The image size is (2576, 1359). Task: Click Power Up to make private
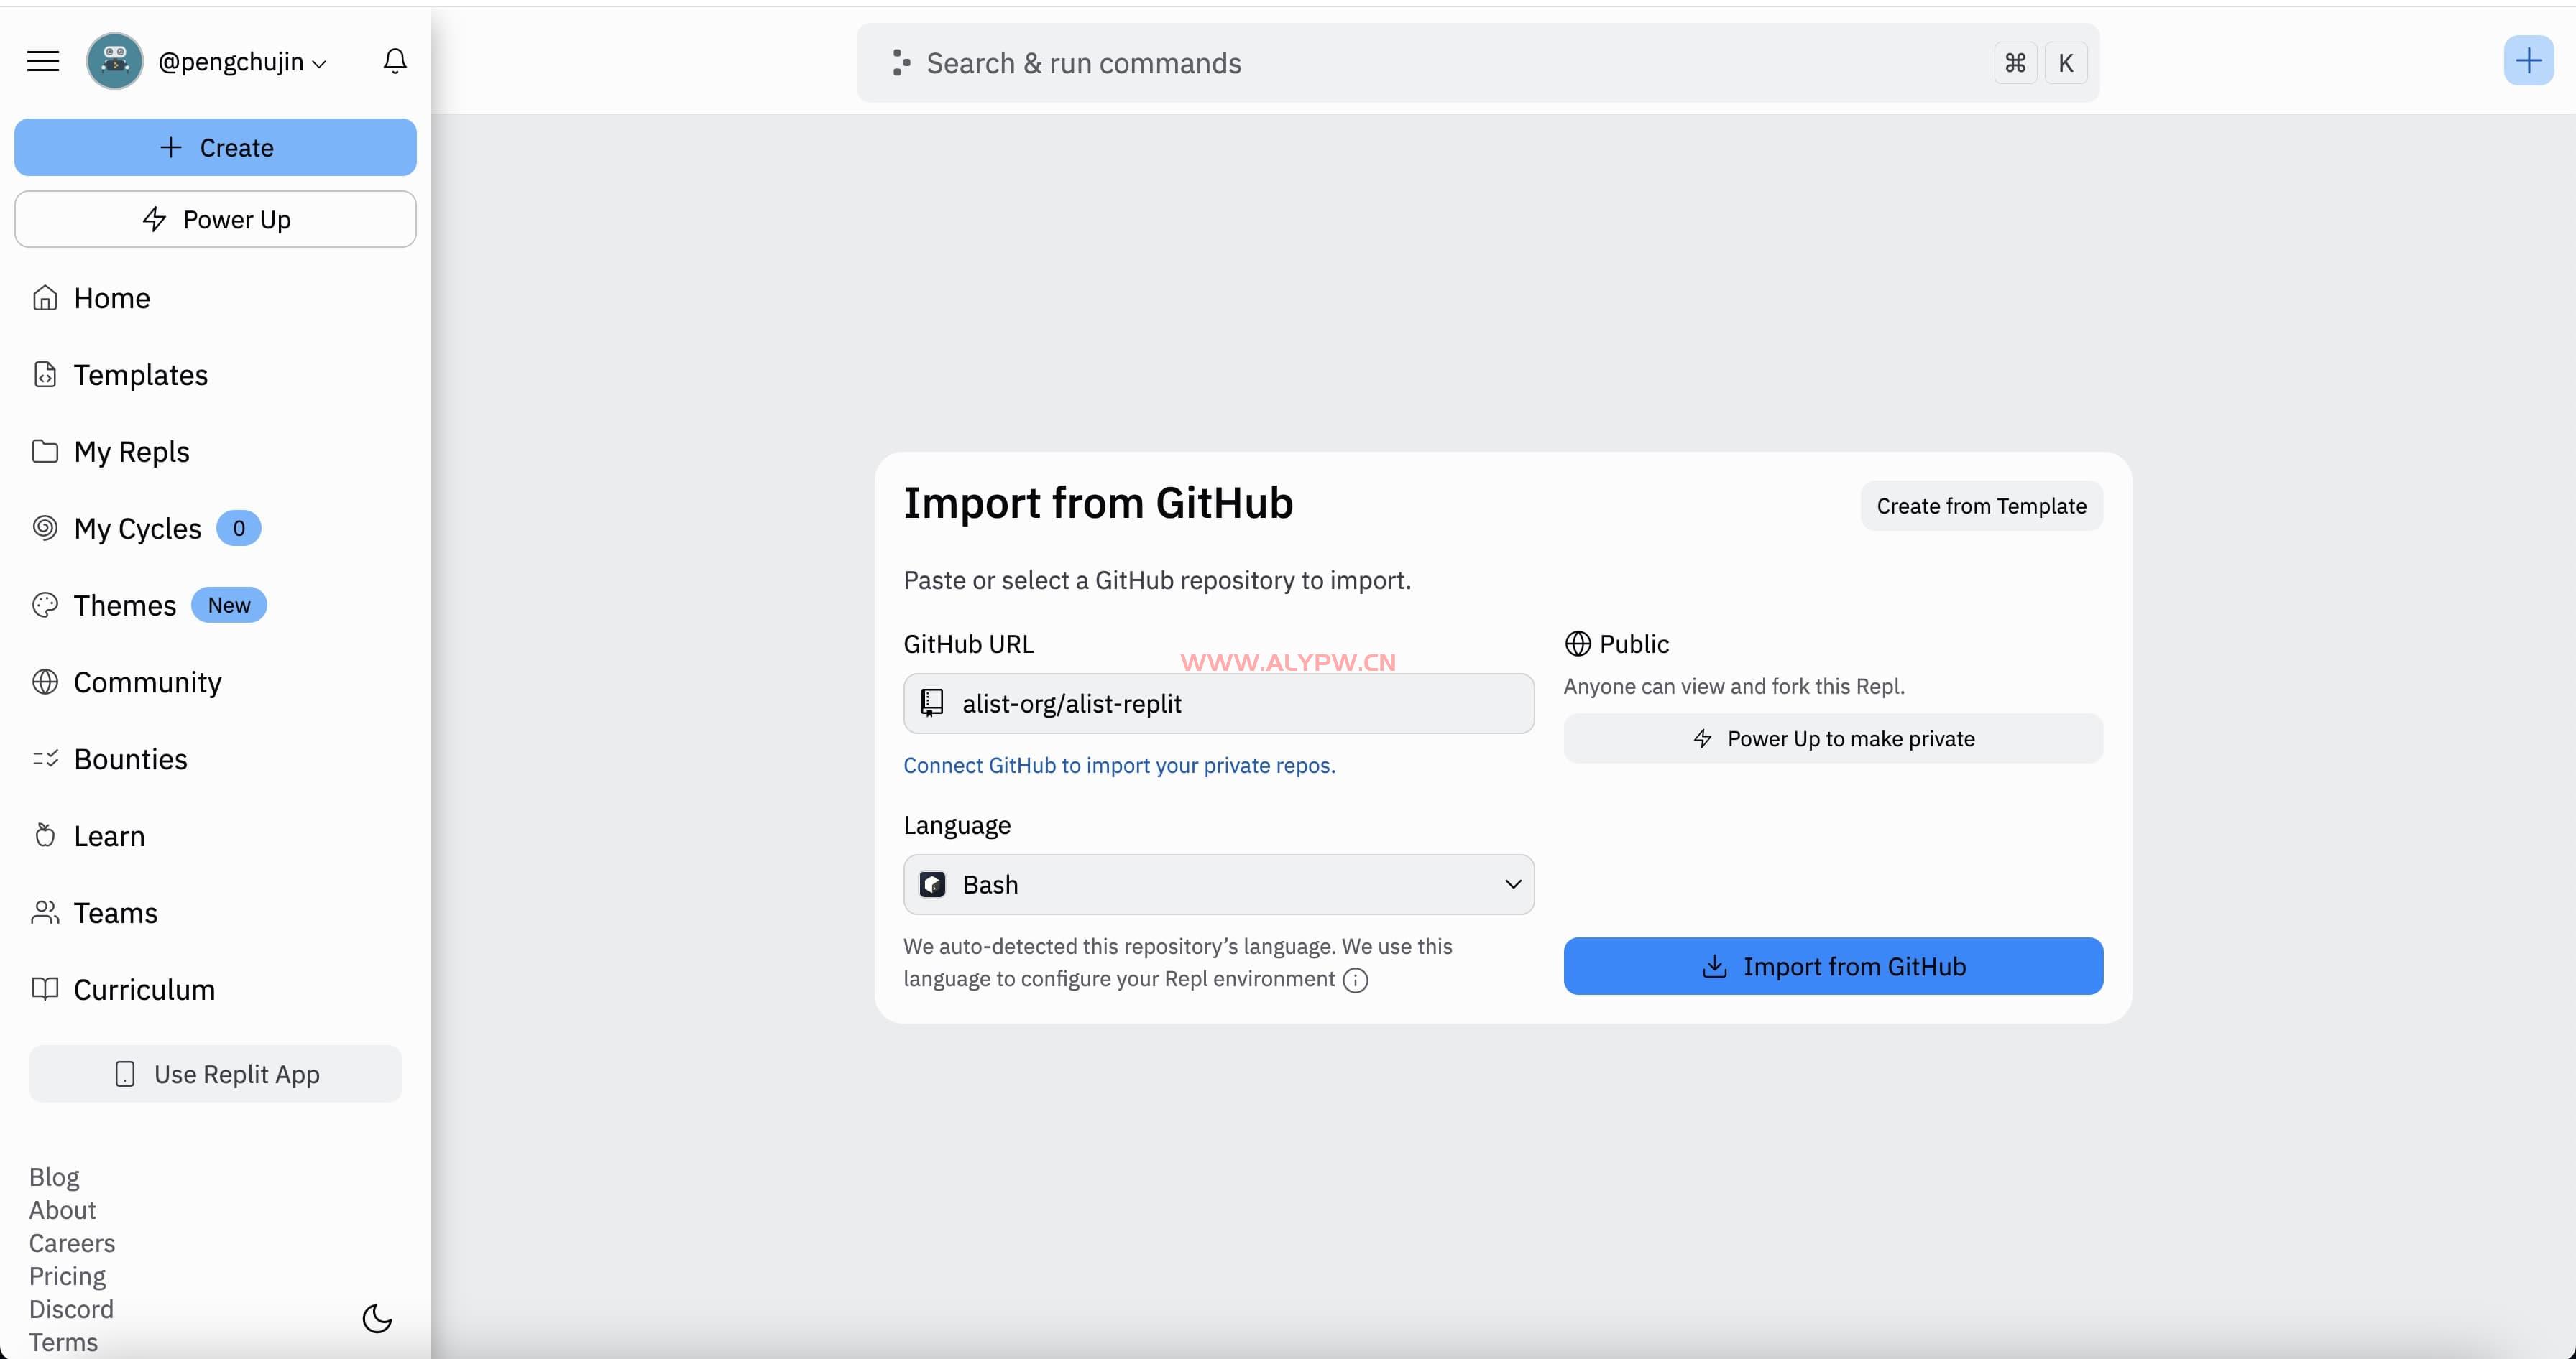1832,739
